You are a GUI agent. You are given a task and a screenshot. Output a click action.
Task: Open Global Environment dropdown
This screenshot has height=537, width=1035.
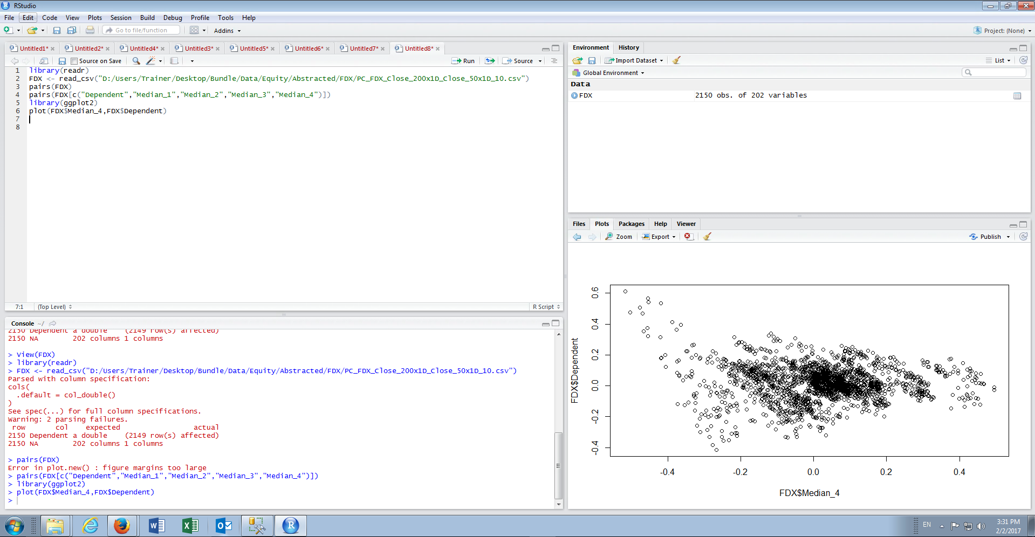[x=608, y=73]
